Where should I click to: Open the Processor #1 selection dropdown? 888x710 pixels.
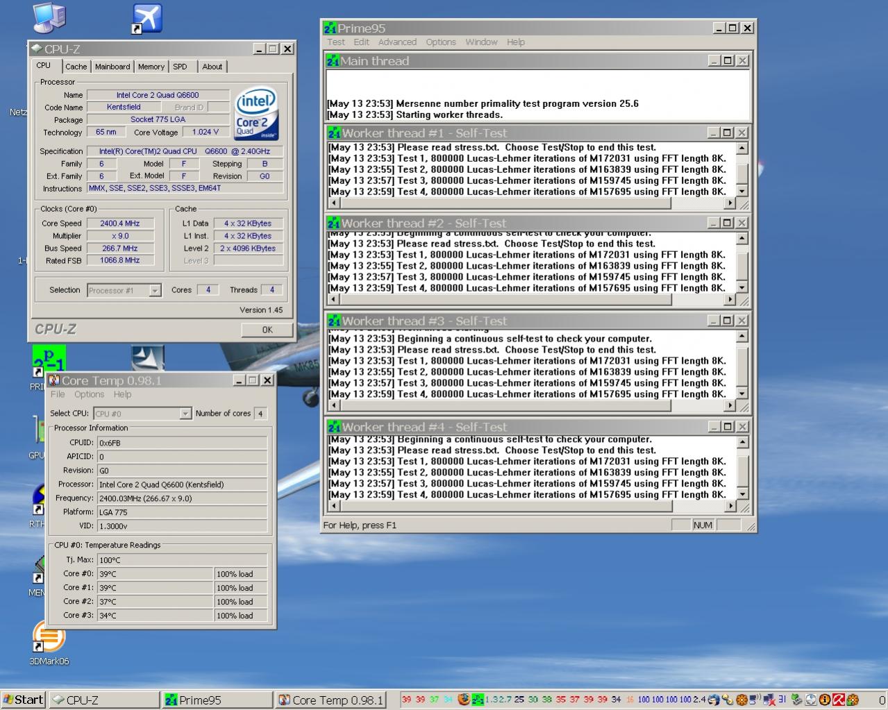tap(155, 291)
